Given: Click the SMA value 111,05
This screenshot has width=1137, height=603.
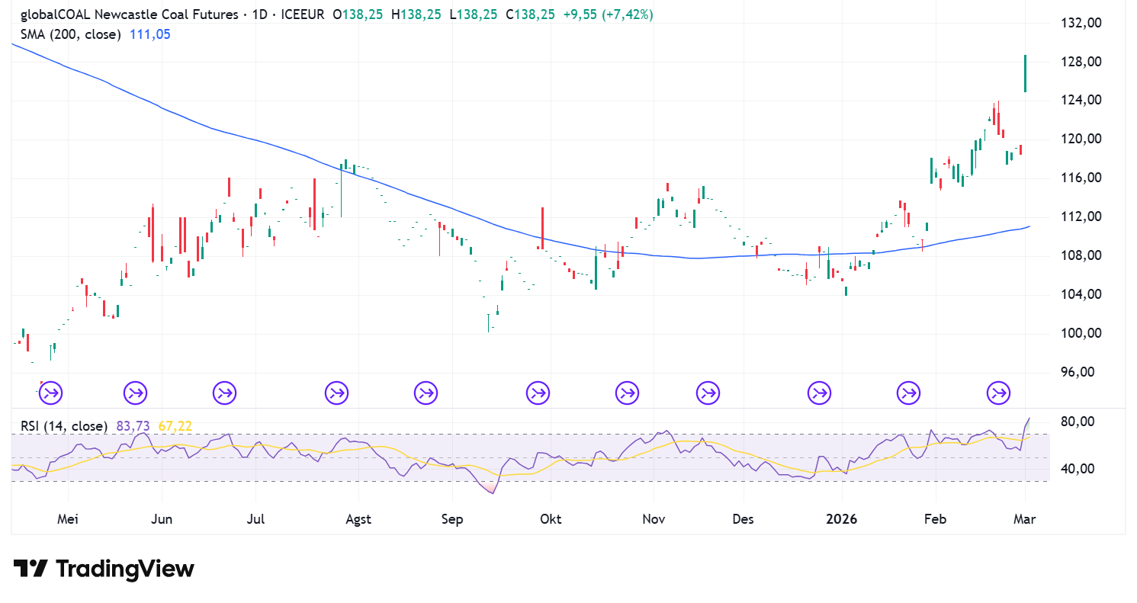Looking at the screenshot, I should tap(149, 34).
